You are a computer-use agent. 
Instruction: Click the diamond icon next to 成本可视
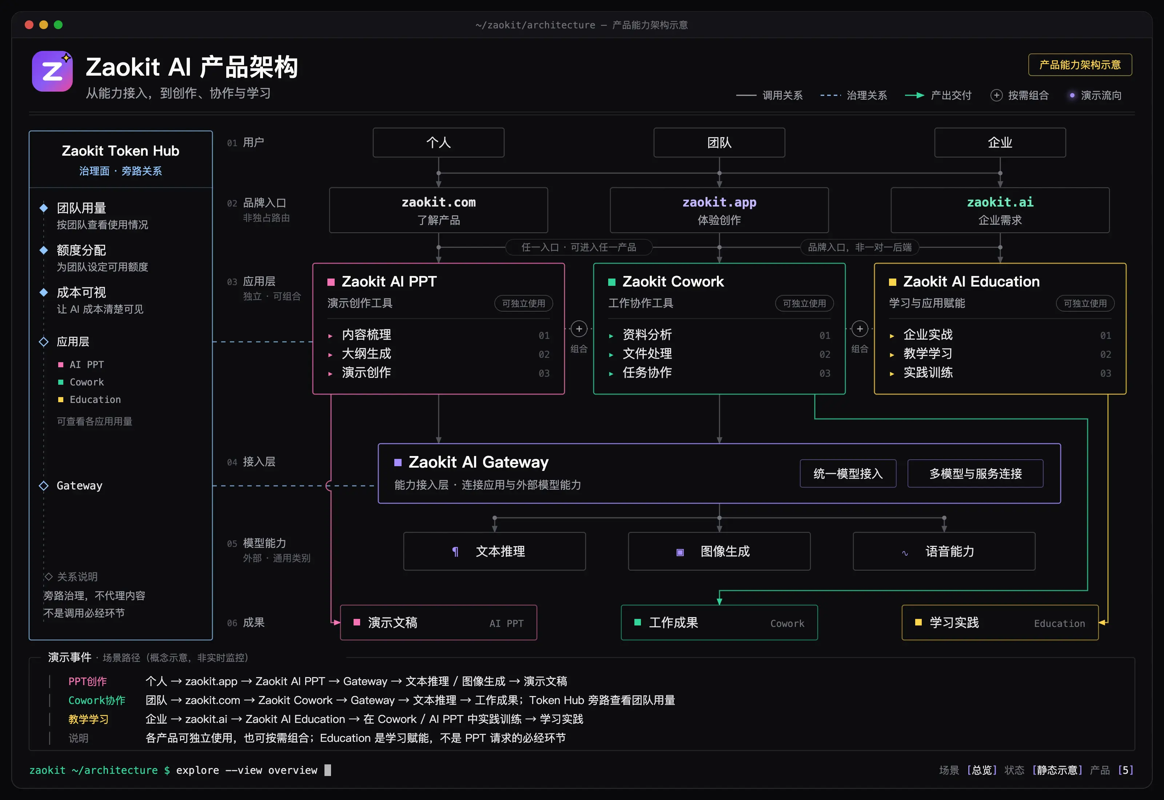44,292
